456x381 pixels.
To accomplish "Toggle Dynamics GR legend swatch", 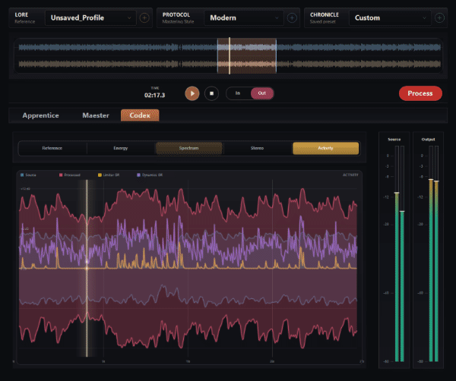I will pos(139,175).
